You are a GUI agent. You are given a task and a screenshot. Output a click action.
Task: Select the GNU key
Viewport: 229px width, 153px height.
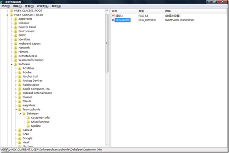[26, 134]
